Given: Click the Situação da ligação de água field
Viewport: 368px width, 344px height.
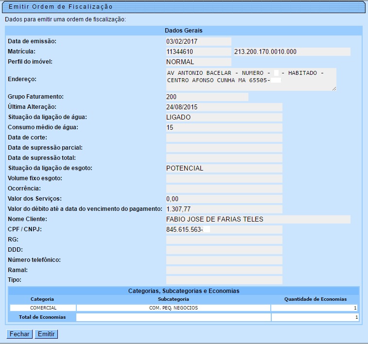Looking at the screenshot, I should click(x=224, y=117).
